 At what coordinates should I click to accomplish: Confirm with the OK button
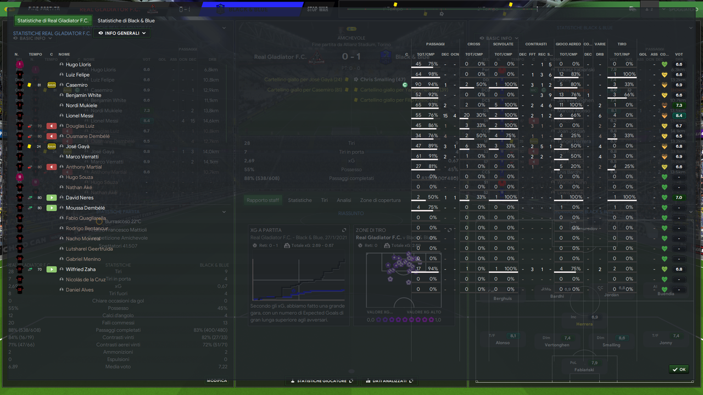tap(679, 369)
